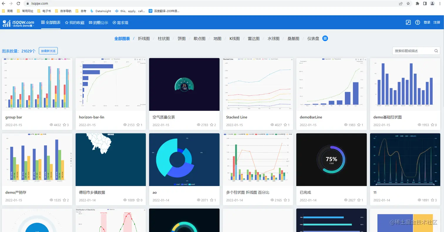Click the Stacked Line card title
This screenshot has height=232, width=444.
click(237, 117)
